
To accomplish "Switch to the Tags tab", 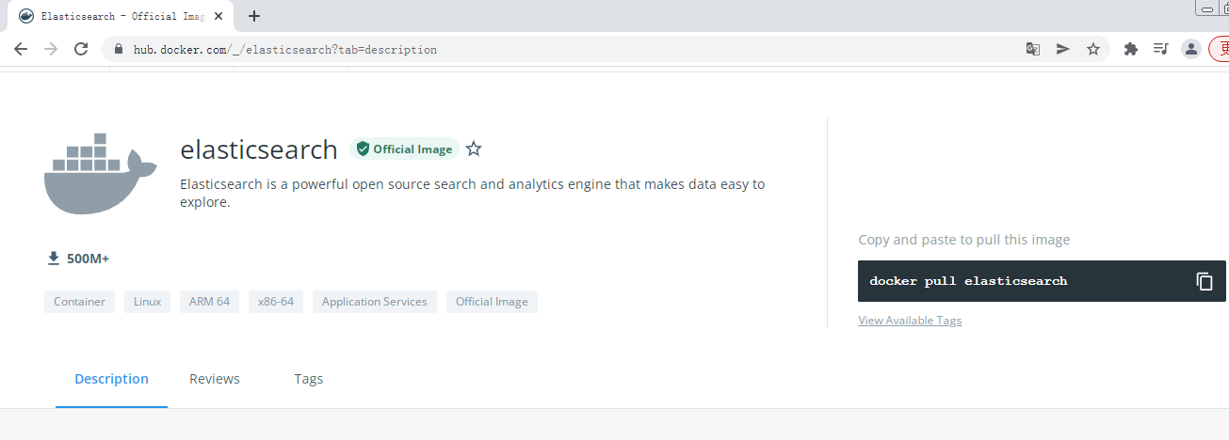I will click(x=308, y=379).
